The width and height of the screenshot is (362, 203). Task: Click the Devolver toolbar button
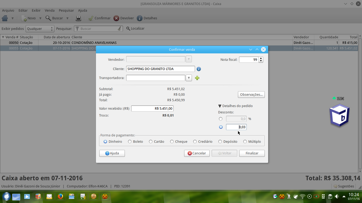tap(124, 18)
